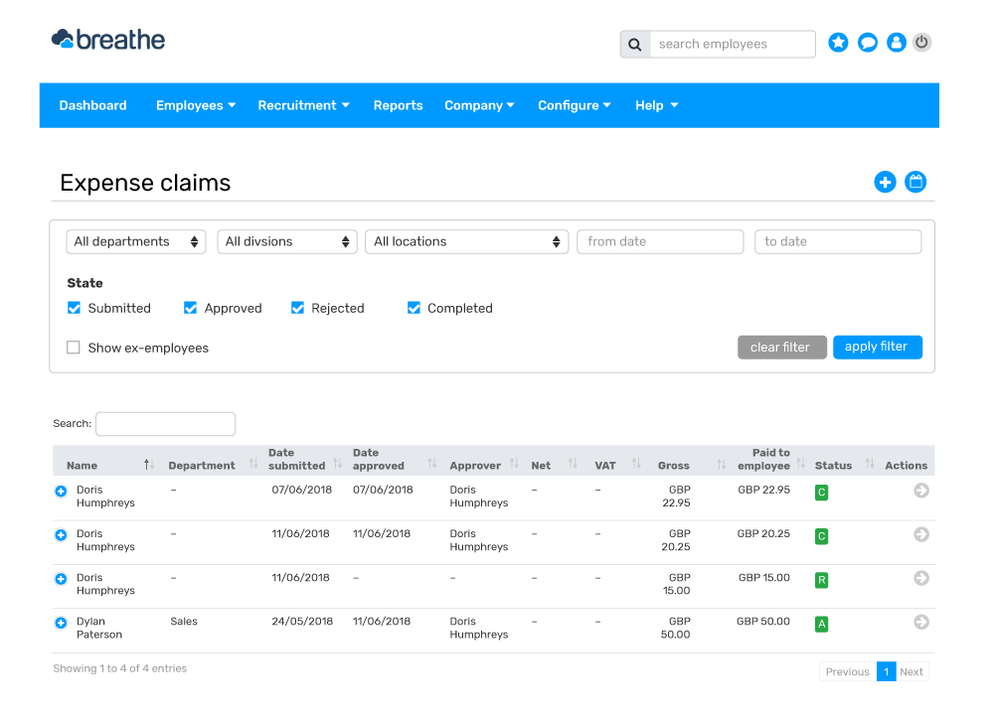Add a new expense claim with the plus icon
993x716 pixels.
885,182
